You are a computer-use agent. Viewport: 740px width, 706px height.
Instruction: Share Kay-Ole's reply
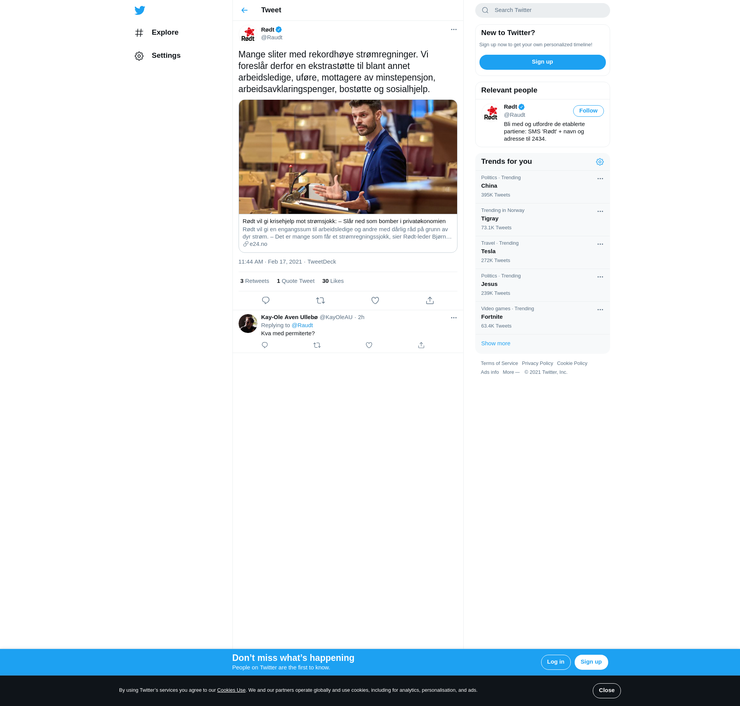(x=421, y=345)
